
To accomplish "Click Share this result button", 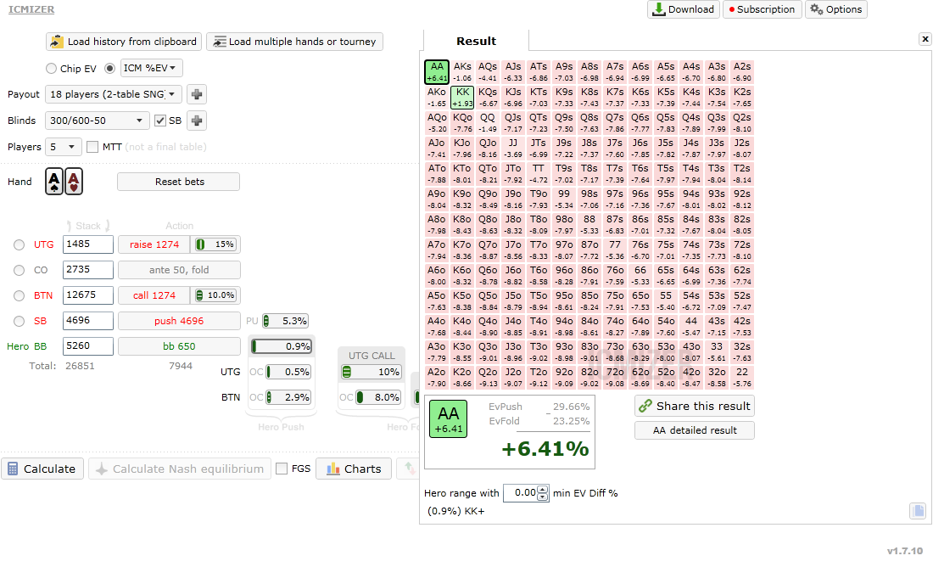I will coord(695,407).
